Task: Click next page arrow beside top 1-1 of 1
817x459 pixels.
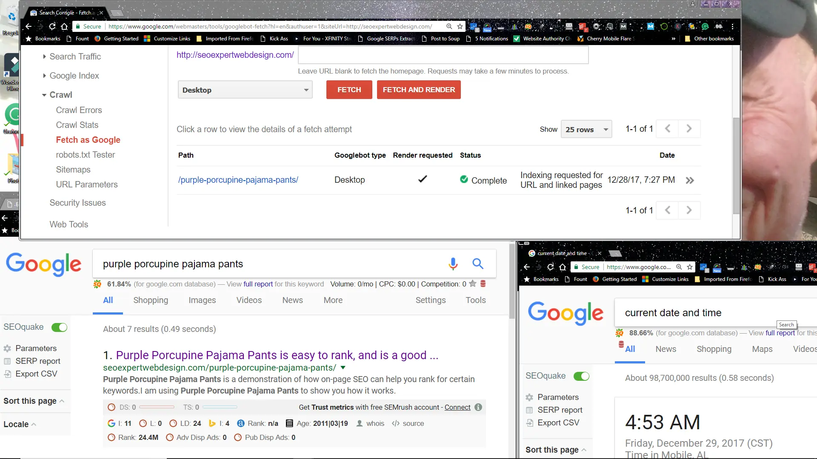Action: [689, 129]
